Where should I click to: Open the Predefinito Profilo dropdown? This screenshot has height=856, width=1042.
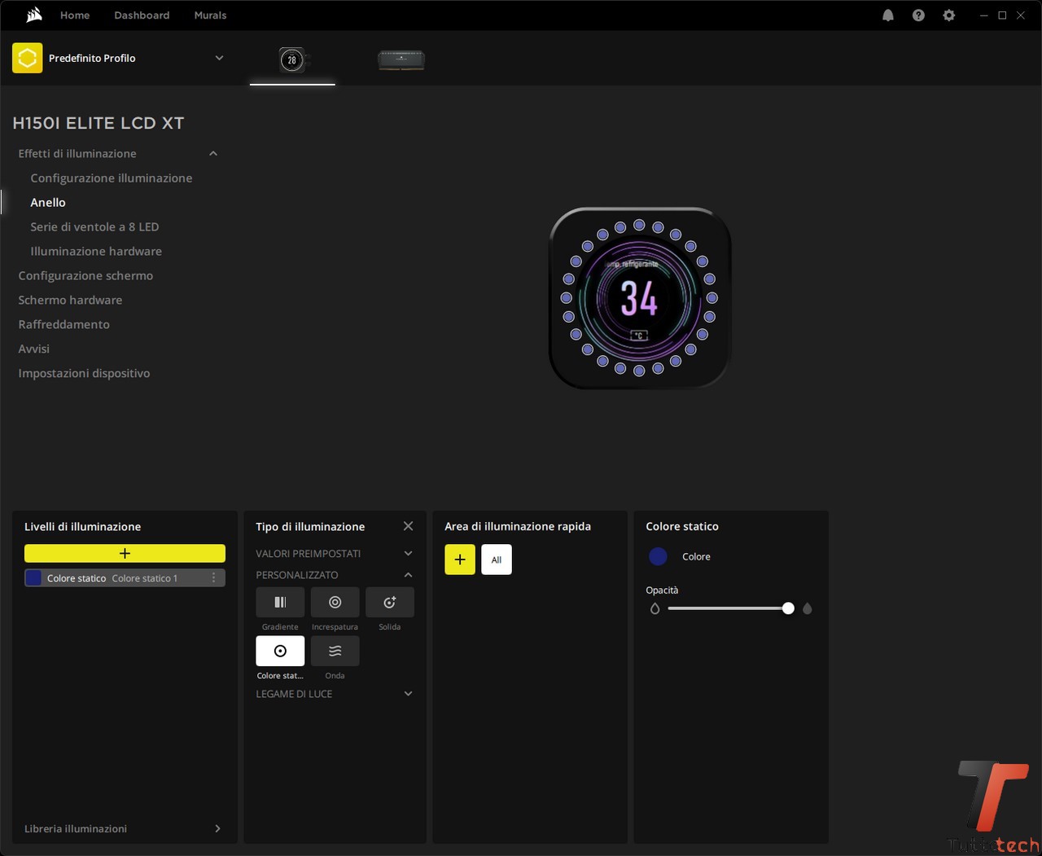coord(219,58)
